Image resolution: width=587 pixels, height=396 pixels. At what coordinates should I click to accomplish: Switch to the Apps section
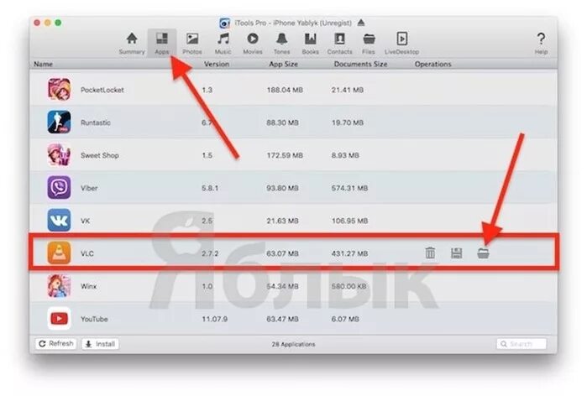(162, 44)
